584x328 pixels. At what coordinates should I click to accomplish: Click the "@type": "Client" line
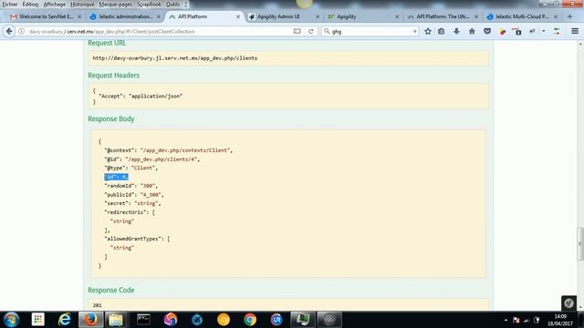point(131,168)
